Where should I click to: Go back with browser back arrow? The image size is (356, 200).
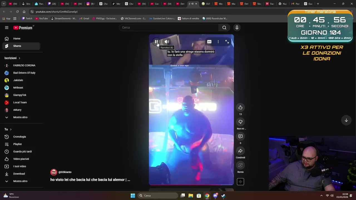(x=4, y=12)
